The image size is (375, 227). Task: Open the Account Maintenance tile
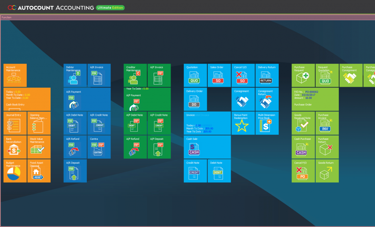(x=15, y=75)
